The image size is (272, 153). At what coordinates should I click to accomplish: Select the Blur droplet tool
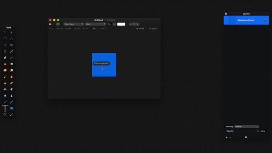tap(5, 96)
